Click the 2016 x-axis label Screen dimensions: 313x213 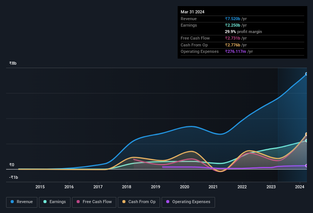point(69,187)
